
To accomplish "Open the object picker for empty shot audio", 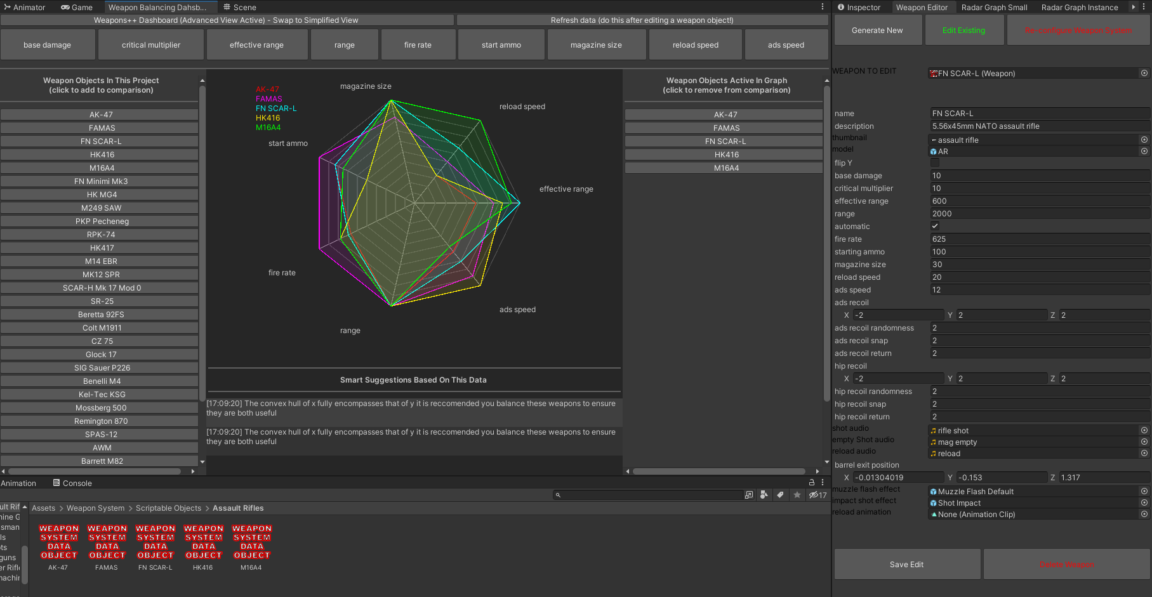I will coord(1144,442).
